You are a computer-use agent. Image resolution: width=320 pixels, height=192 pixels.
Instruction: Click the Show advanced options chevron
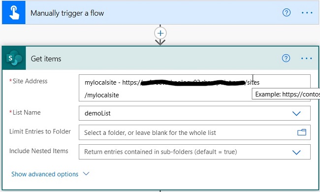click(86, 174)
